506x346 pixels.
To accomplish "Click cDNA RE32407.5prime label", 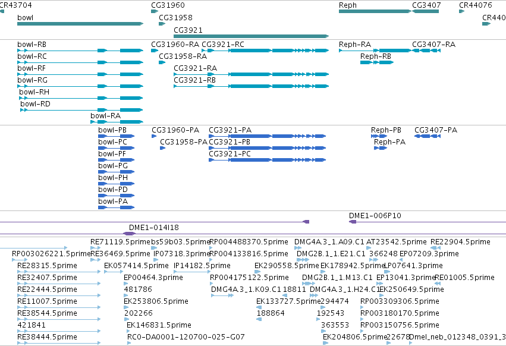I will [x=47, y=278].
